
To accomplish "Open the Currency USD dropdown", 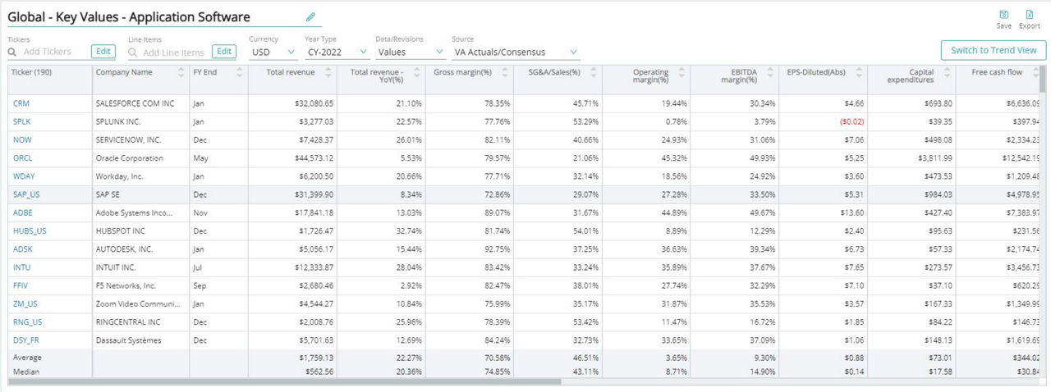I will 273,52.
